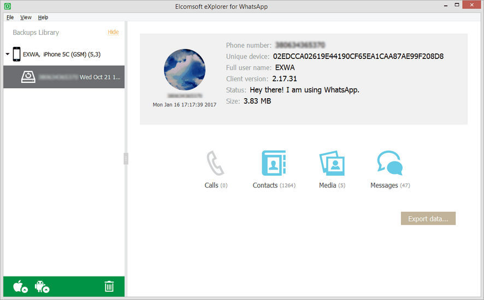Image resolution: width=484 pixels, height=300 pixels.
Task: Minimize the eXplorer for WhatsApp window
Action: [x=446, y=5]
